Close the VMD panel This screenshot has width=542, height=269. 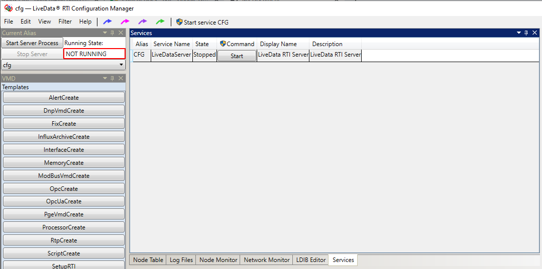tap(121, 78)
